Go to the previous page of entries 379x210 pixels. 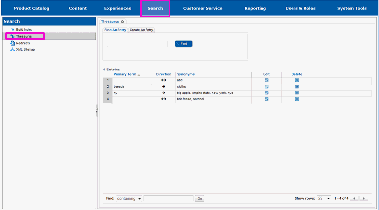(x=354, y=198)
